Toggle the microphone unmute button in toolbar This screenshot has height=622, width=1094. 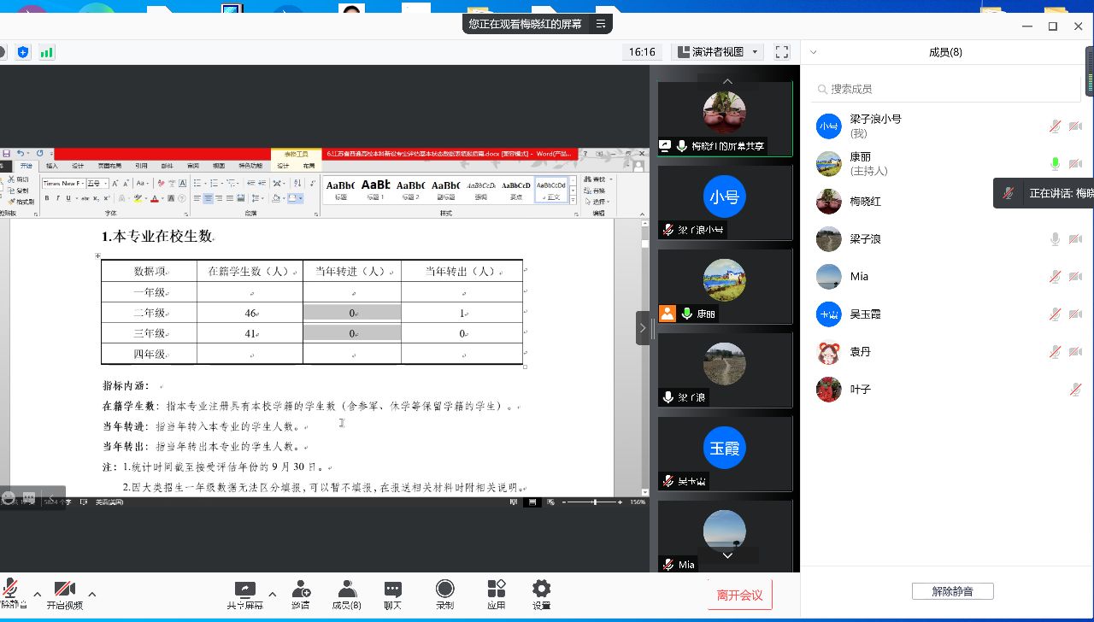click(11, 591)
